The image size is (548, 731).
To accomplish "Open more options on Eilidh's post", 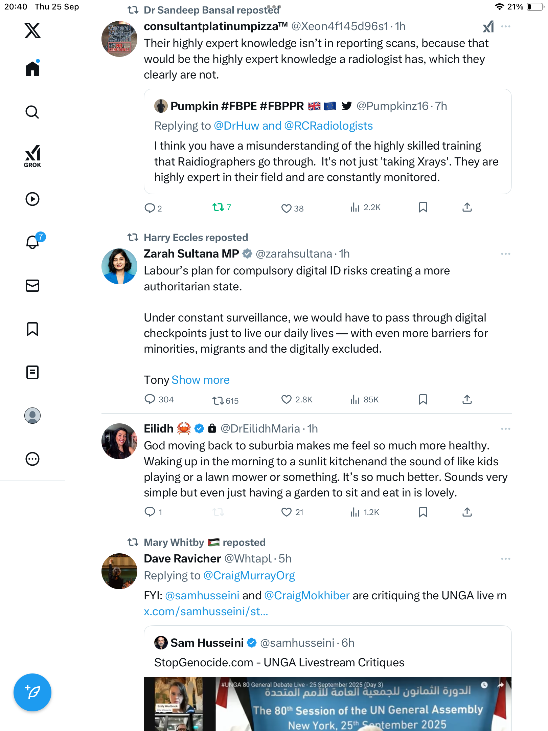I will (x=505, y=429).
